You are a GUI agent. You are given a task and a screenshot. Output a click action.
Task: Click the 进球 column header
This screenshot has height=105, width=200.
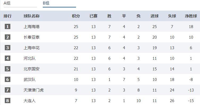[155, 16]
